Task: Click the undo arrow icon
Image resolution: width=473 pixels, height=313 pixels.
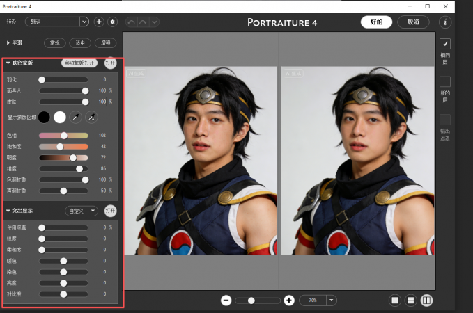Action: pos(132,22)
